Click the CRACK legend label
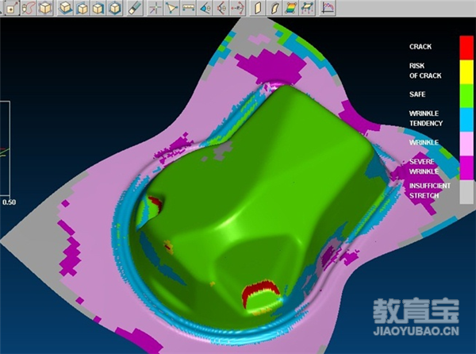 point(420,47)
